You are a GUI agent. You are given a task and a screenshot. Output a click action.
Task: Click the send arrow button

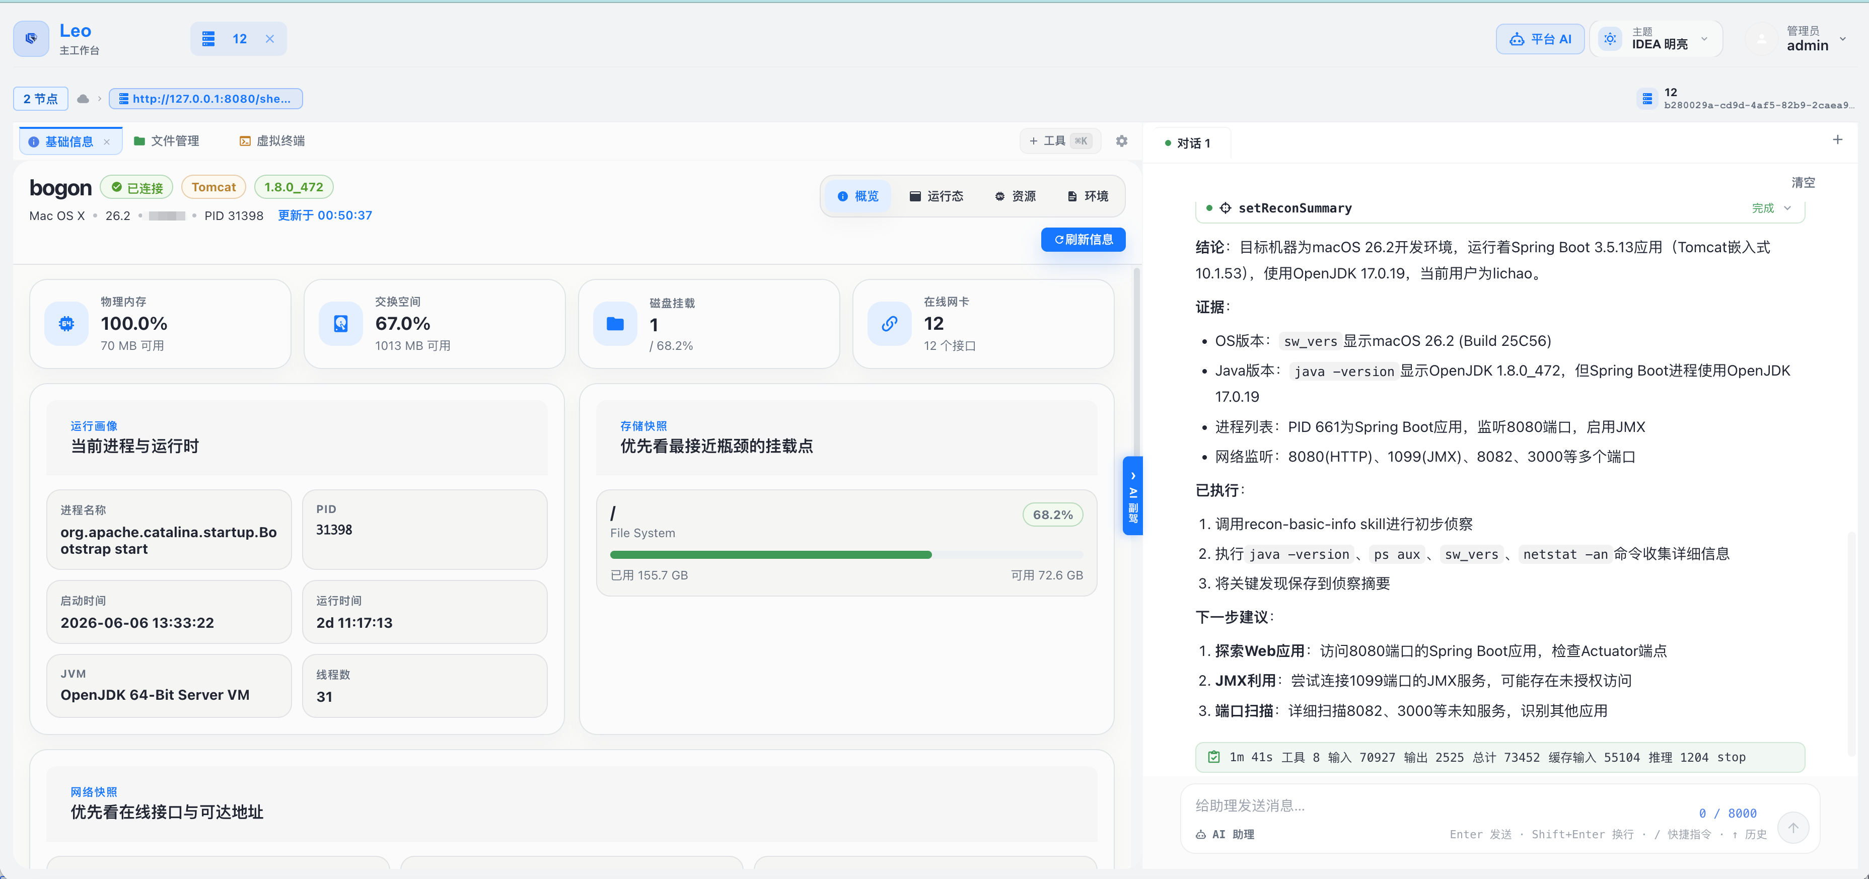(x=1793, y=828)
